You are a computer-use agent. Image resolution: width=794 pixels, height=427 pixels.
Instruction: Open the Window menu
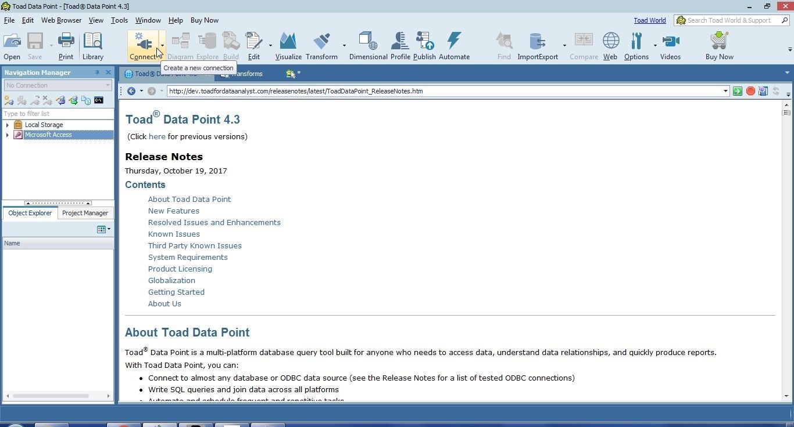tap(148, 20)
